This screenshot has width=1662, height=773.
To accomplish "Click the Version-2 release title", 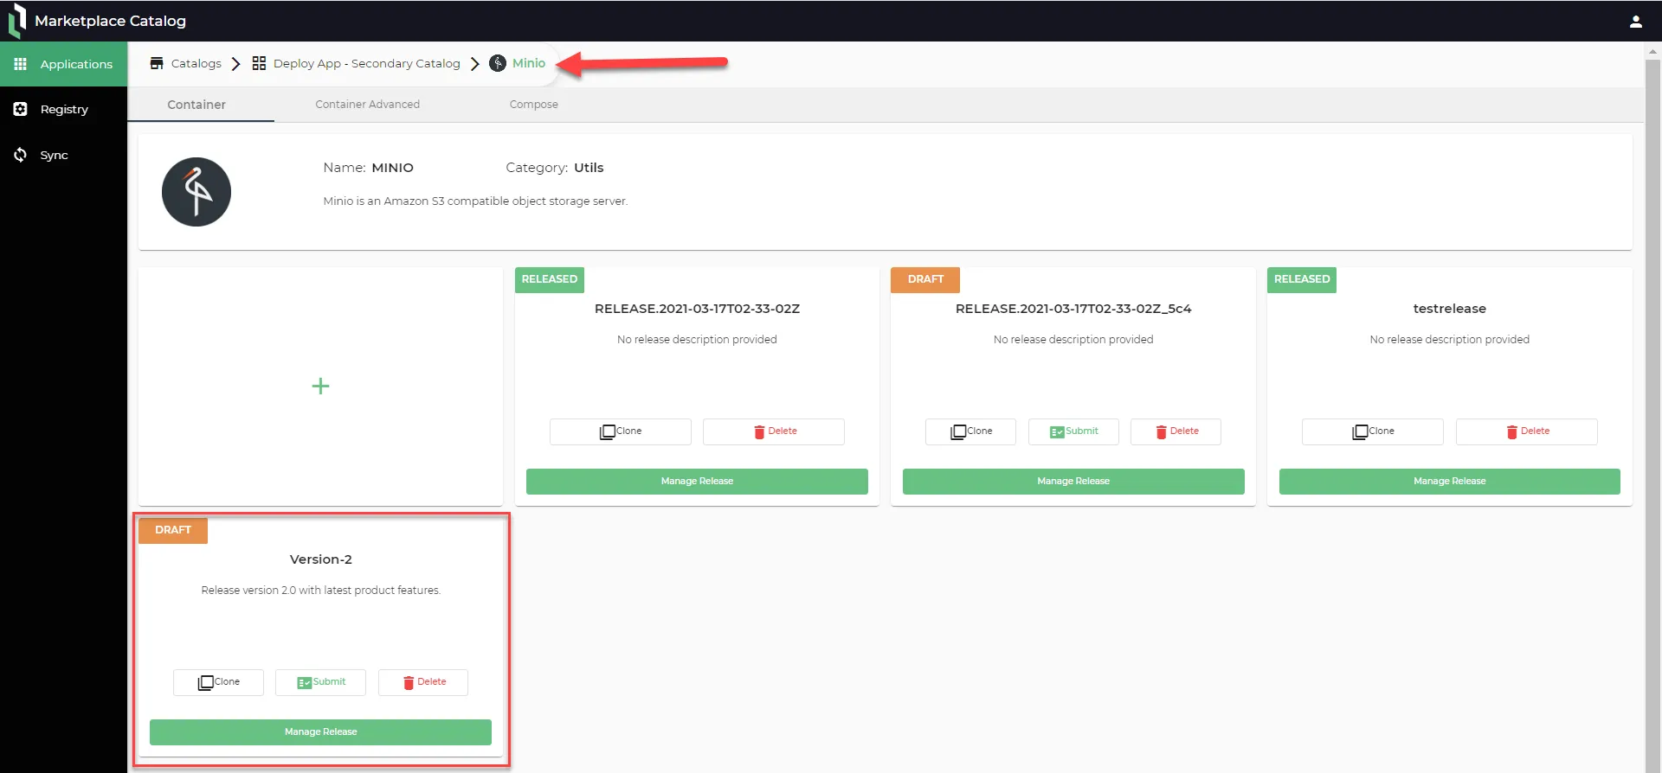I will coord(320,559).
